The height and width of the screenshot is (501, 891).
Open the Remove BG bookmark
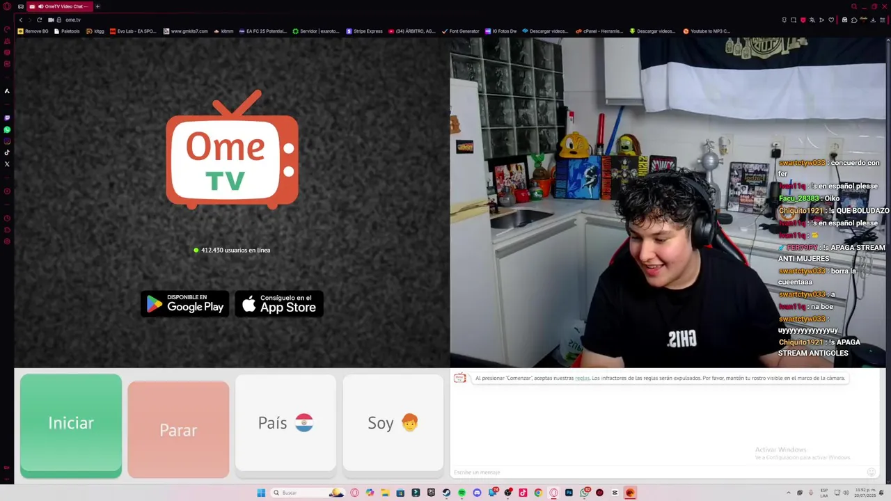pyautogui.click(x=33, y=31)
